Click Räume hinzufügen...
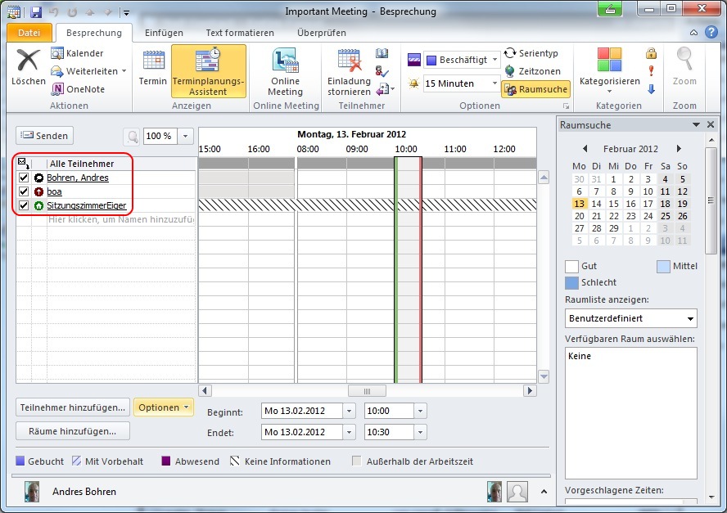Viewport: 727px width, 513px height. [x=72, y=431]
